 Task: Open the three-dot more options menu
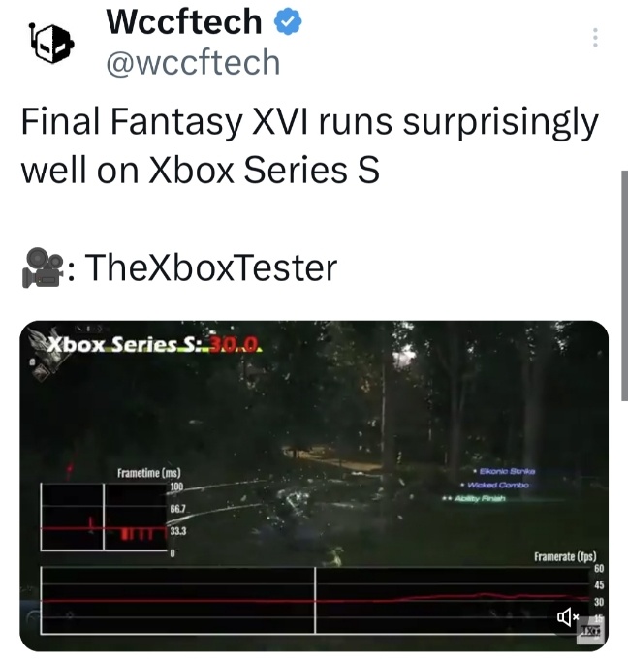coord(595,38)
